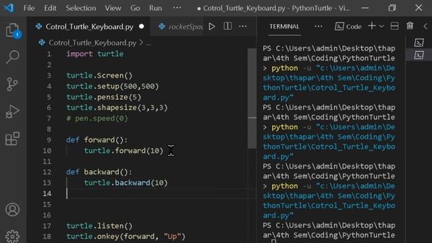Viewport: 432px width, 243px height.
Task: Split the editor right
Action: pos(227,26)
